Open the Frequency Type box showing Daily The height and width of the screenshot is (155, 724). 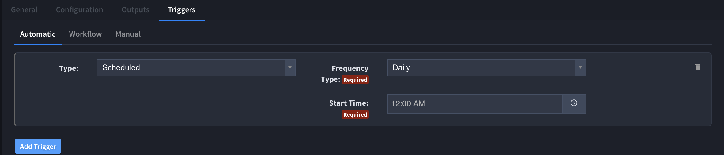pos(487,68)
